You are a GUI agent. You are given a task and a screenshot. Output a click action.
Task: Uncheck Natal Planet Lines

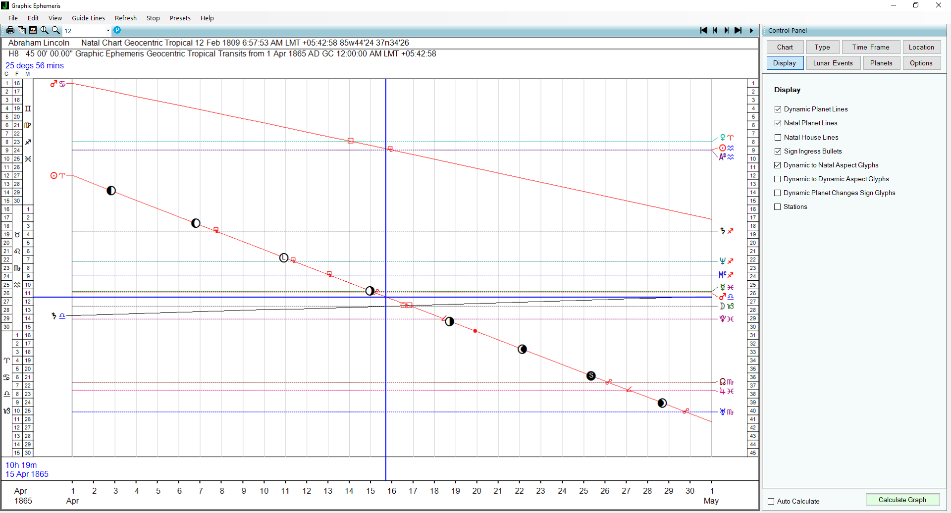(x=778, y=123)
